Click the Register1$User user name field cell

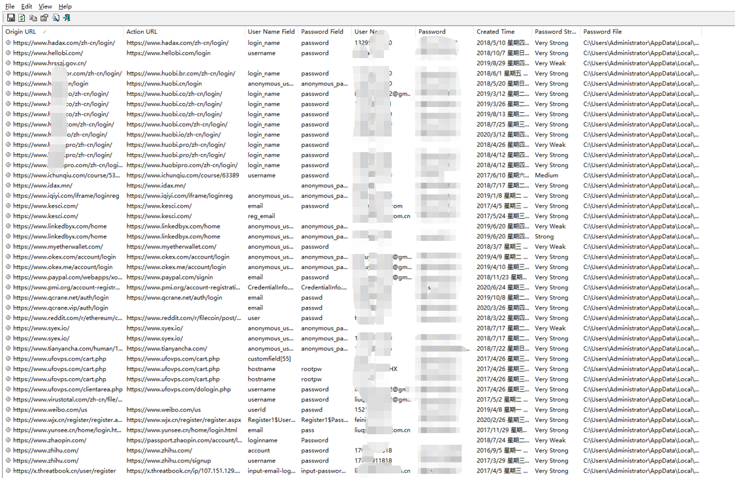272,420
